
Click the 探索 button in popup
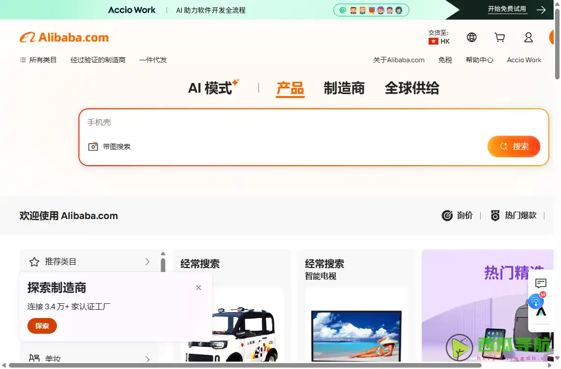click(42, 326)
